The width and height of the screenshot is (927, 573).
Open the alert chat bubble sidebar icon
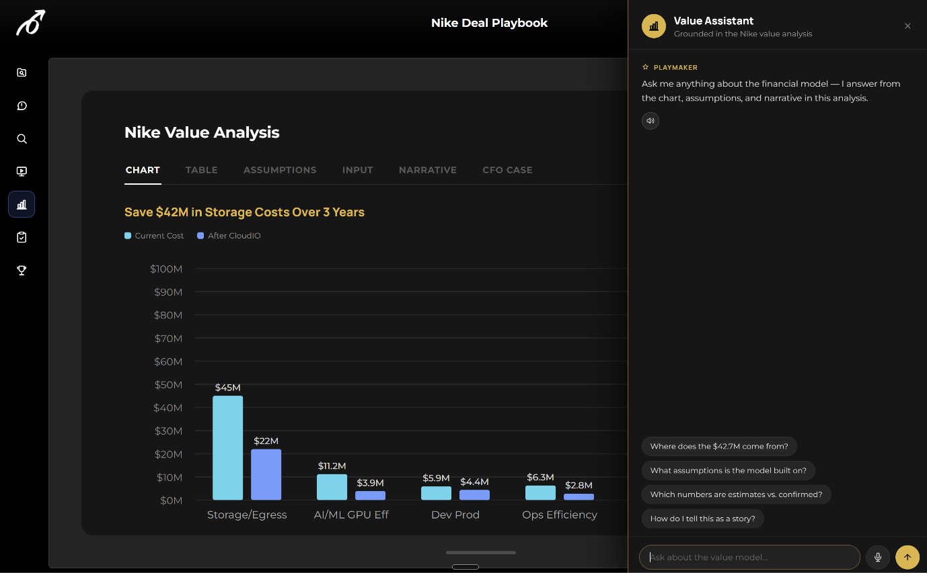click(22, 105)
